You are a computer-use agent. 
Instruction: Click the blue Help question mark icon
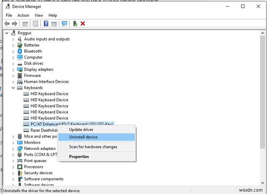pos(46,24)
